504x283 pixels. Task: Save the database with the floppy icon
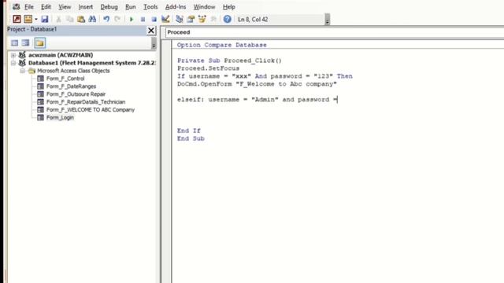44,19
